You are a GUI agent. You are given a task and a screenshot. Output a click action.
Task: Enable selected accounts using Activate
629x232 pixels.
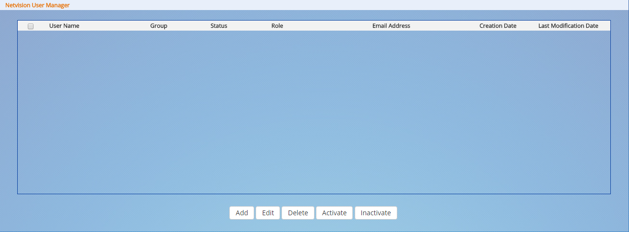pos(334,213)
